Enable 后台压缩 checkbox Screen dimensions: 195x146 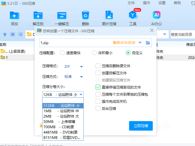[x=98, y=108]
